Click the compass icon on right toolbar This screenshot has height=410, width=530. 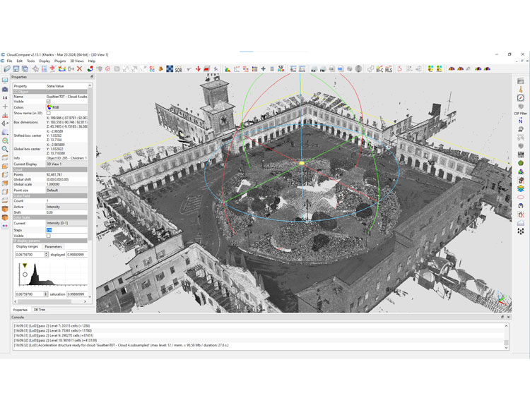coord(521,97)
